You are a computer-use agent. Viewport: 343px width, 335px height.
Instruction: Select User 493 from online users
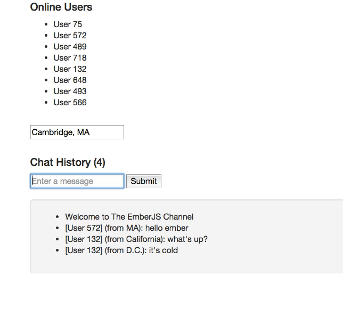pos(70,91)
